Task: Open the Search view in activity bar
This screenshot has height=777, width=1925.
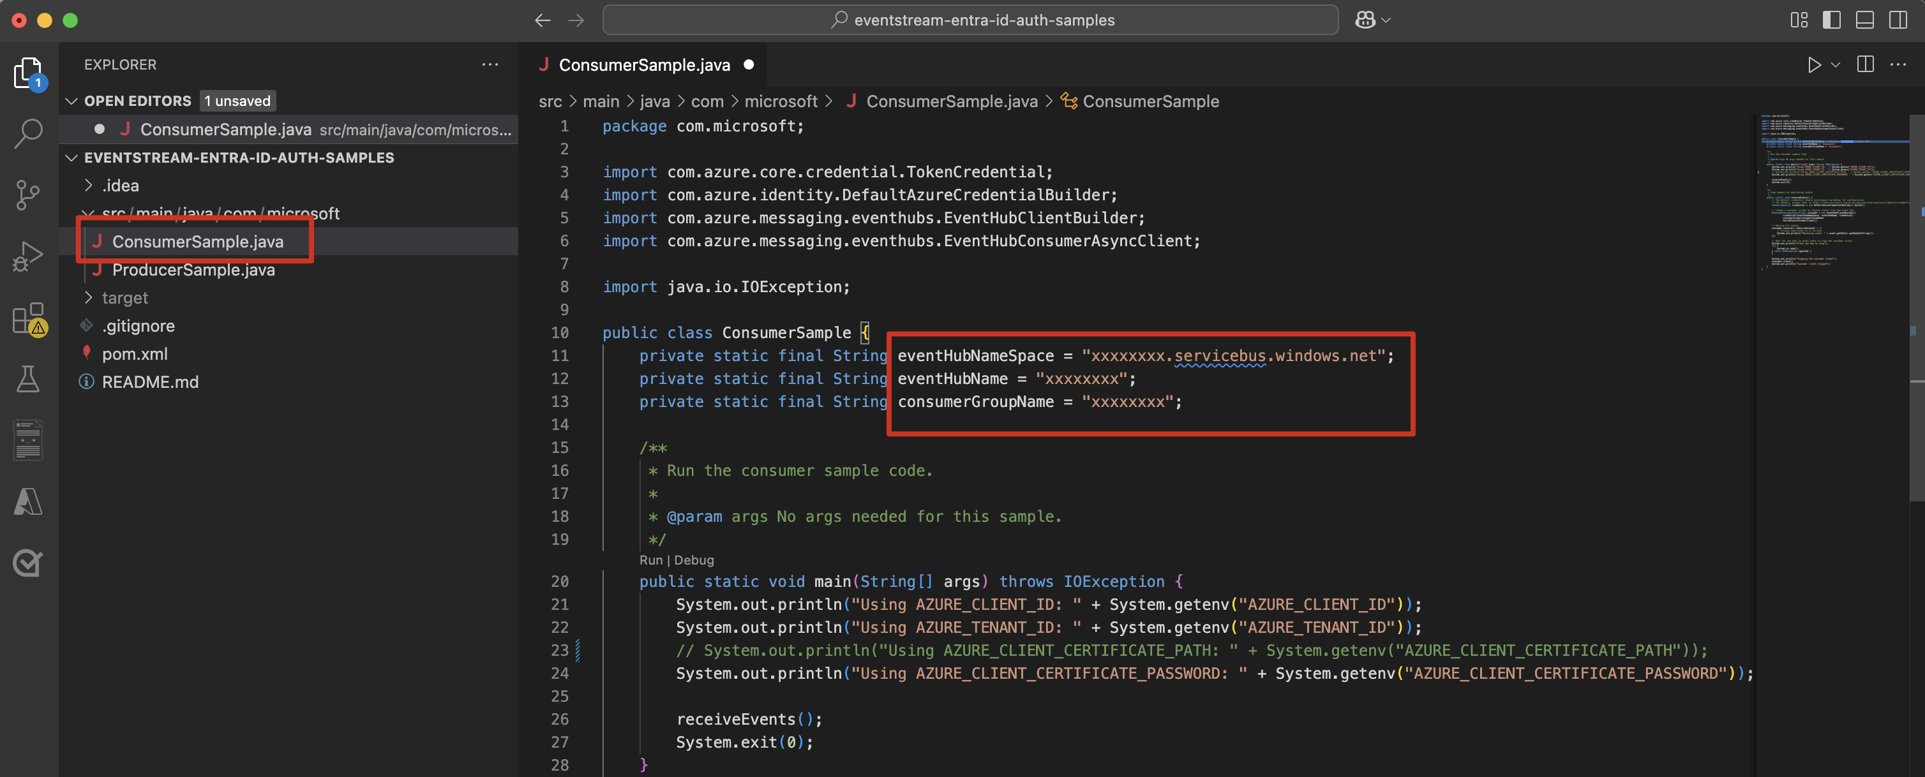Action: (28, 134)
